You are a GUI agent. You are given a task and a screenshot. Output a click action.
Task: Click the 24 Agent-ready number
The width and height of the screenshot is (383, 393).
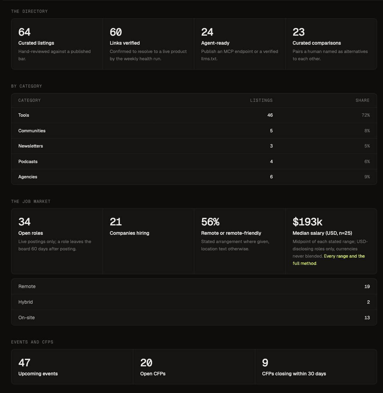click(207, 32)
